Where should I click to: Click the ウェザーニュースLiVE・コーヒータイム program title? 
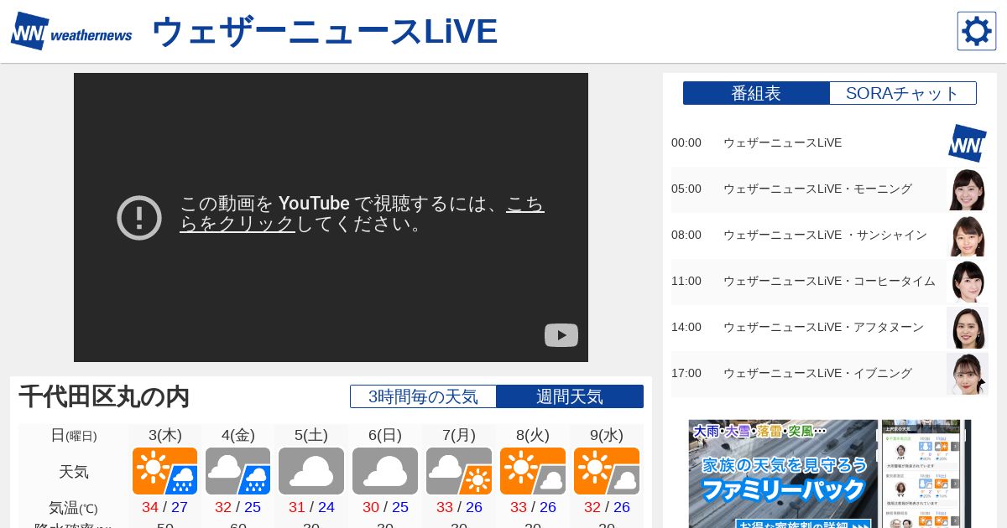[x=829, y=282]
